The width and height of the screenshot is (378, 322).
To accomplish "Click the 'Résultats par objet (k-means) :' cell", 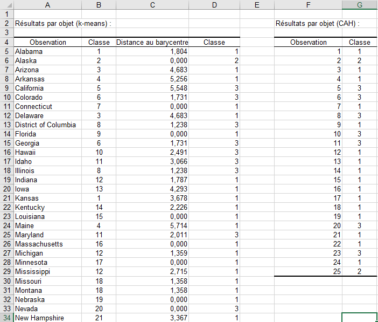I will click(63, 23).
